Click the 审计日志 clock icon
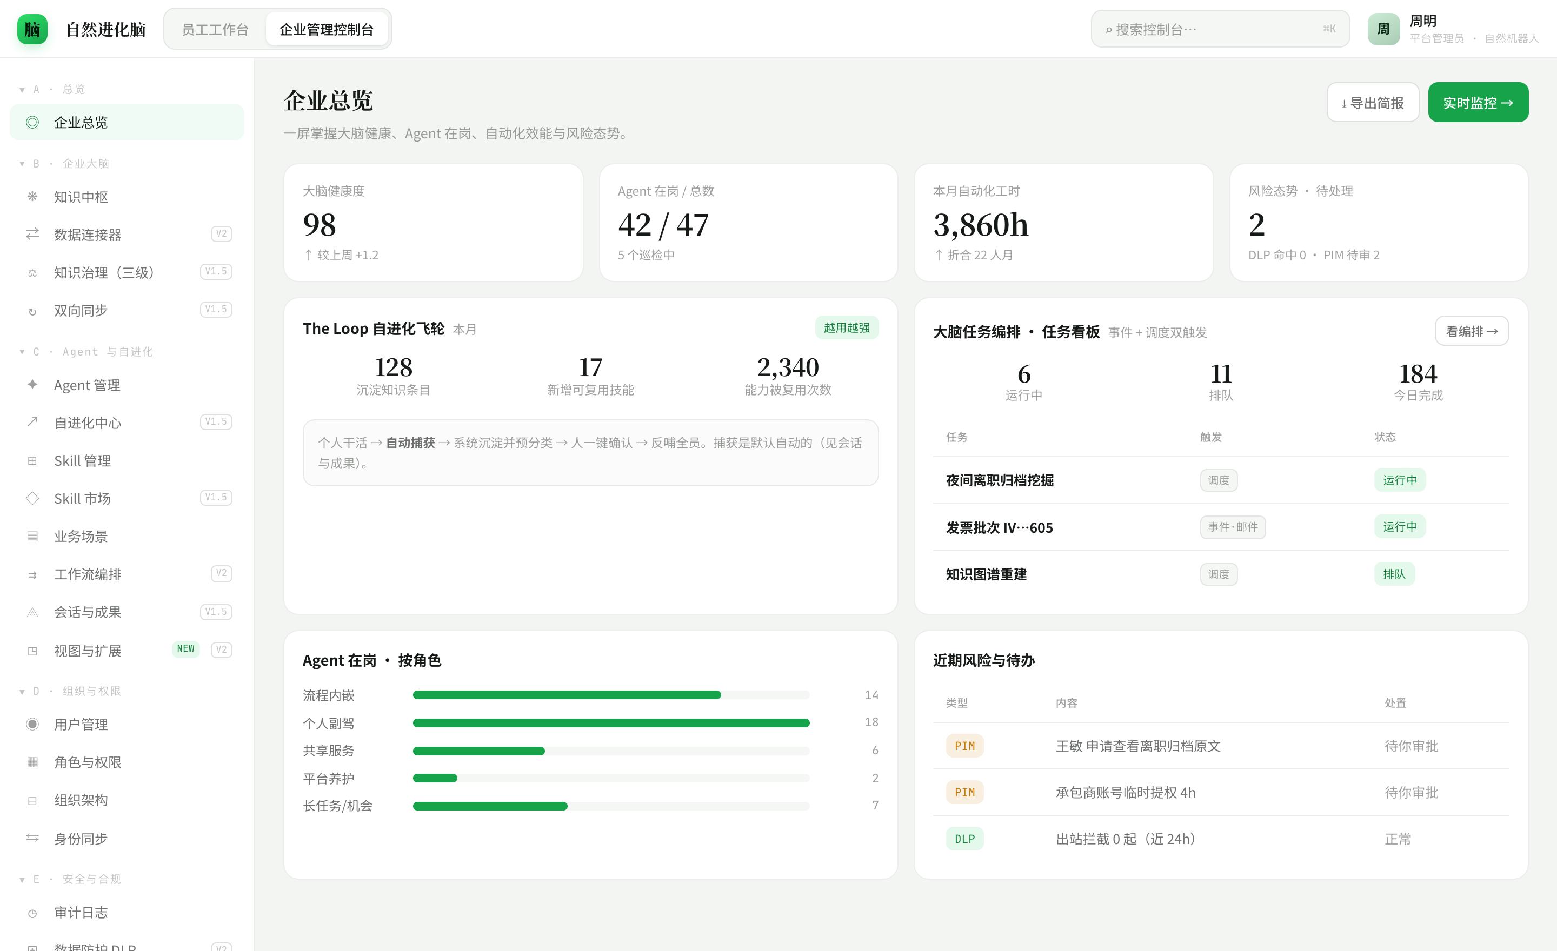This screenshot has height=951, width=1557. coord(32,913)
